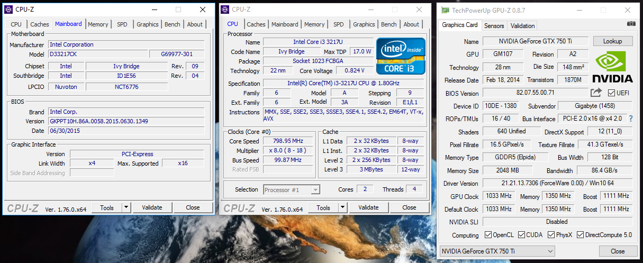Image resolution: width=643 pixels, height=263 pixels.
Task: Toggle the OpenCL checkbox
Action: point(488,235)
